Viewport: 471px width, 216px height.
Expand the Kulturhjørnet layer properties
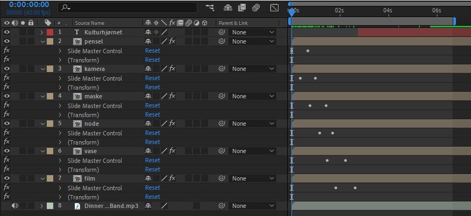pos(42,32)
